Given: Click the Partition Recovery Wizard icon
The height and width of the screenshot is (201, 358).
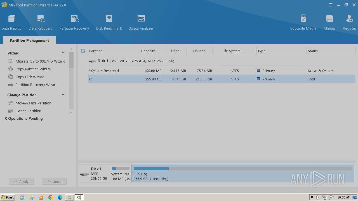Looking at the screenshot, I should click(x=11, y=85).
